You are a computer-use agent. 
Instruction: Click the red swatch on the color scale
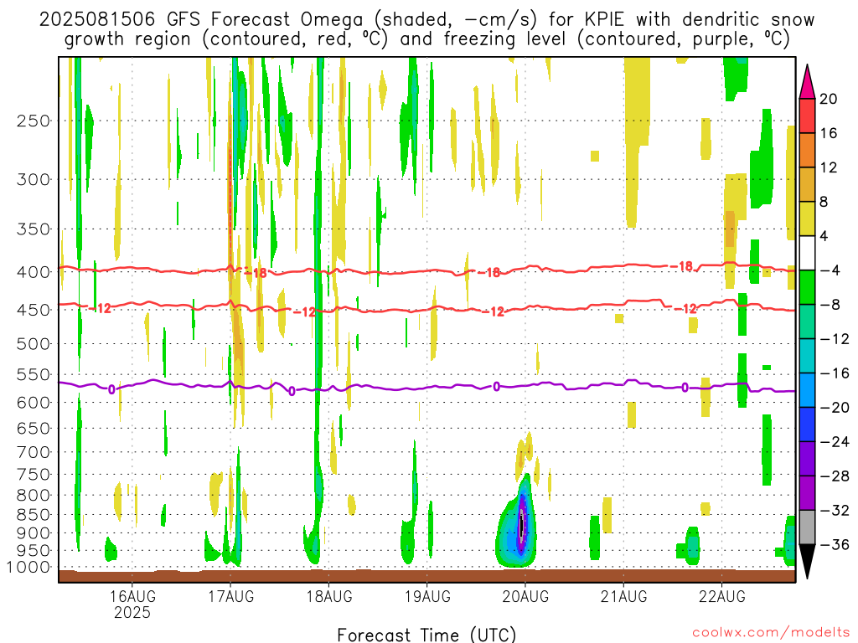807,116
